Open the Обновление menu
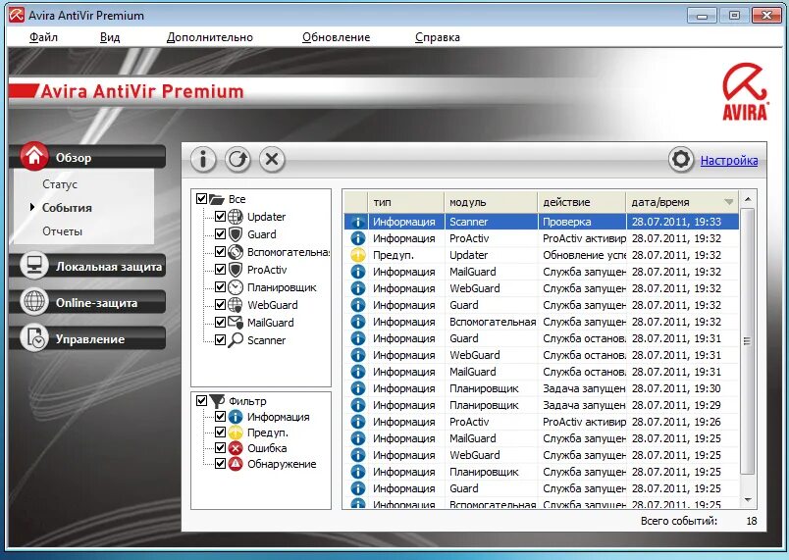 pyautogui.click(x=337, y=37)
